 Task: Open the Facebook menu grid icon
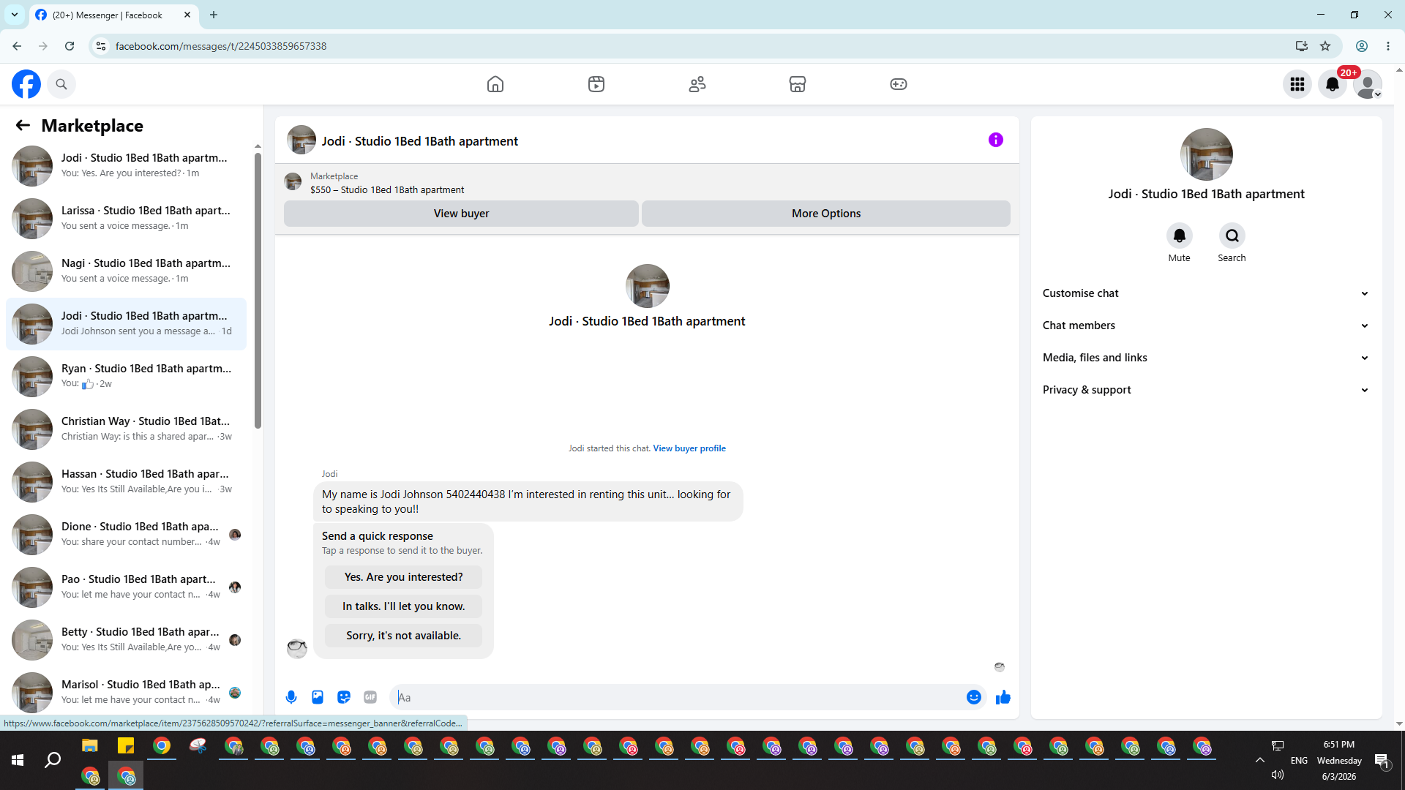click(1297, 84)
